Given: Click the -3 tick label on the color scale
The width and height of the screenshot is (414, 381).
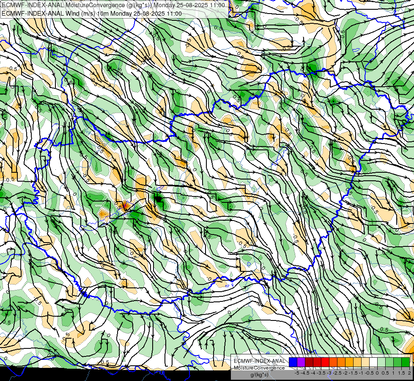Looking at the screenshot, I should [329, 373].
